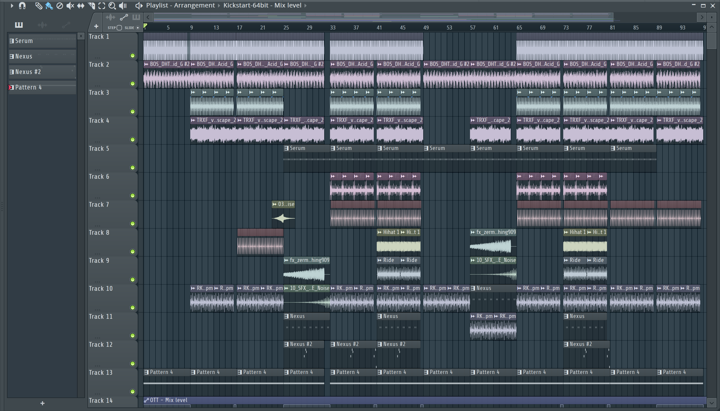
Task: Mute Track 1 with its green LED
Action: coord(132,55)
